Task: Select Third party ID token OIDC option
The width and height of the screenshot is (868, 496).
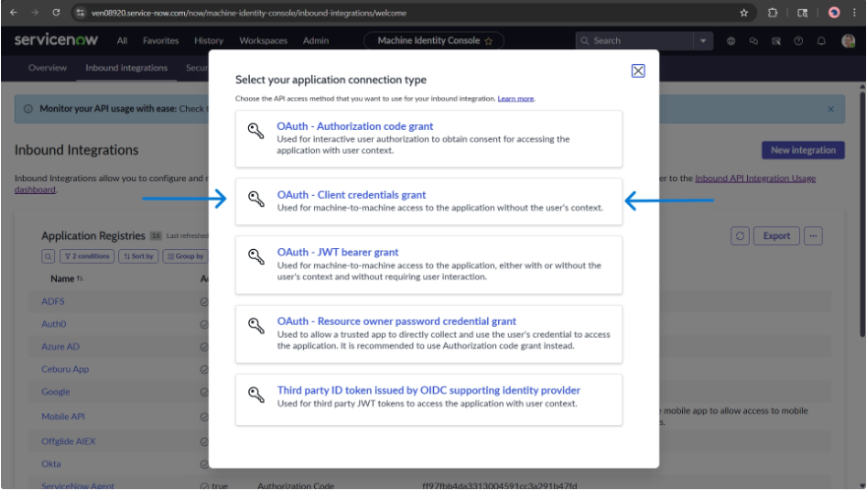Action: click(x=428, y=400)
